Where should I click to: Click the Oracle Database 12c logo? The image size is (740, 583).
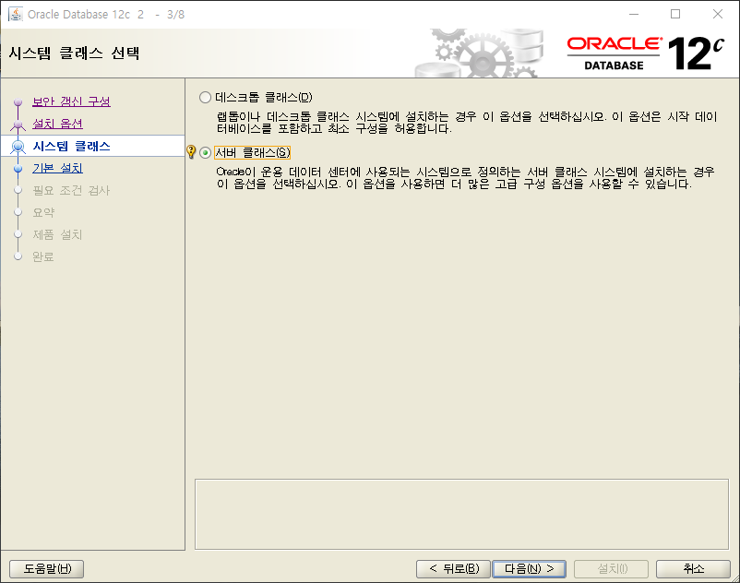646,54
